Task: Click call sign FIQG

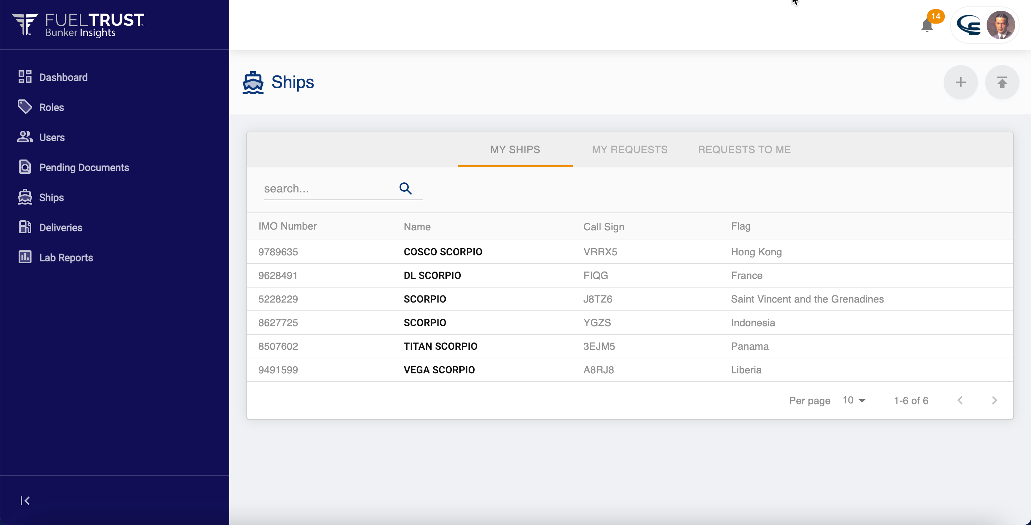Action: point(596,275)
